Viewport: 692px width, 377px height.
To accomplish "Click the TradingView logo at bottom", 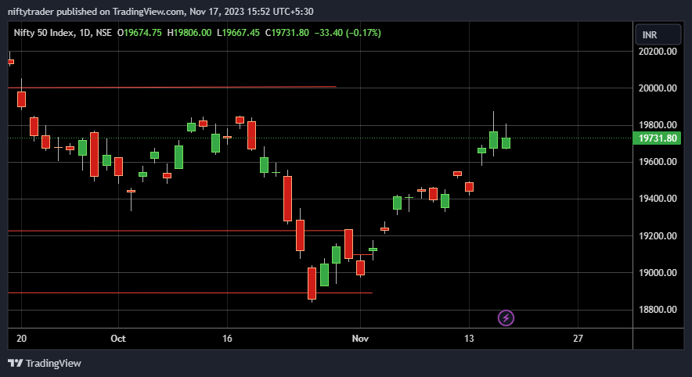I will (45, 364).
